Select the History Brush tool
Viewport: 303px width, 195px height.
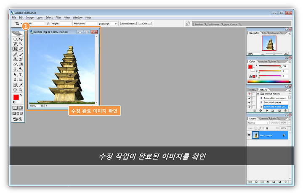click(x=21, y=59)
